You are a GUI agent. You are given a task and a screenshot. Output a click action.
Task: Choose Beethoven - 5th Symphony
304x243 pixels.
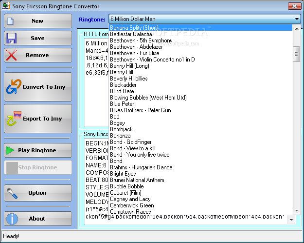pos(200,40)
